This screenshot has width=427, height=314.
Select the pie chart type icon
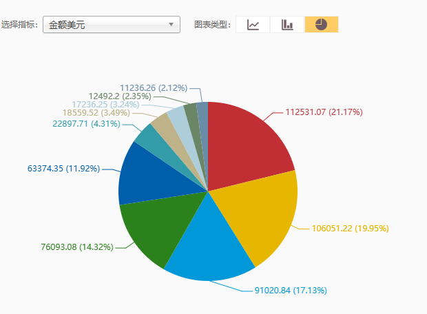click(x=322, y=25)
